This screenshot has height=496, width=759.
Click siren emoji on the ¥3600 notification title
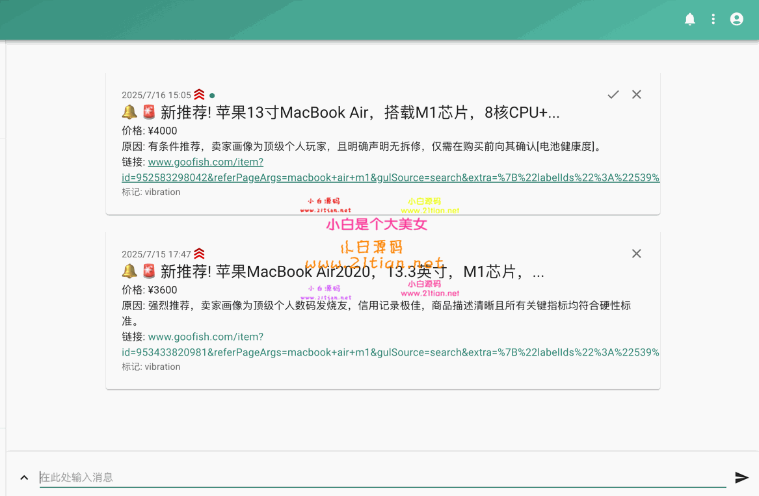point(149,272)
